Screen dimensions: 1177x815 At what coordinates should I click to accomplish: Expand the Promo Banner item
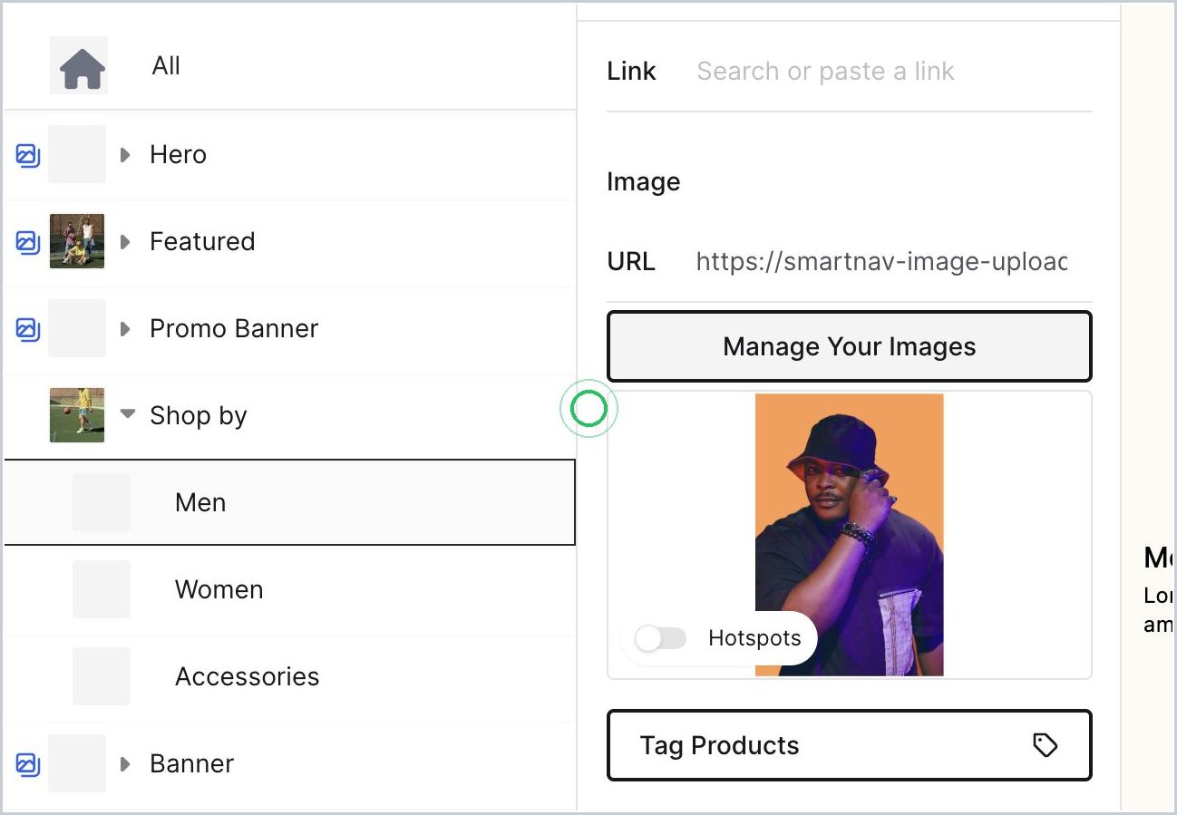coord(126,329)
